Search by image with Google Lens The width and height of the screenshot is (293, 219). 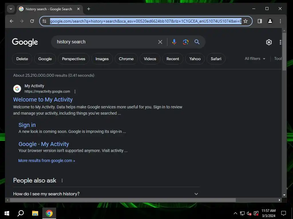(185, 42)
